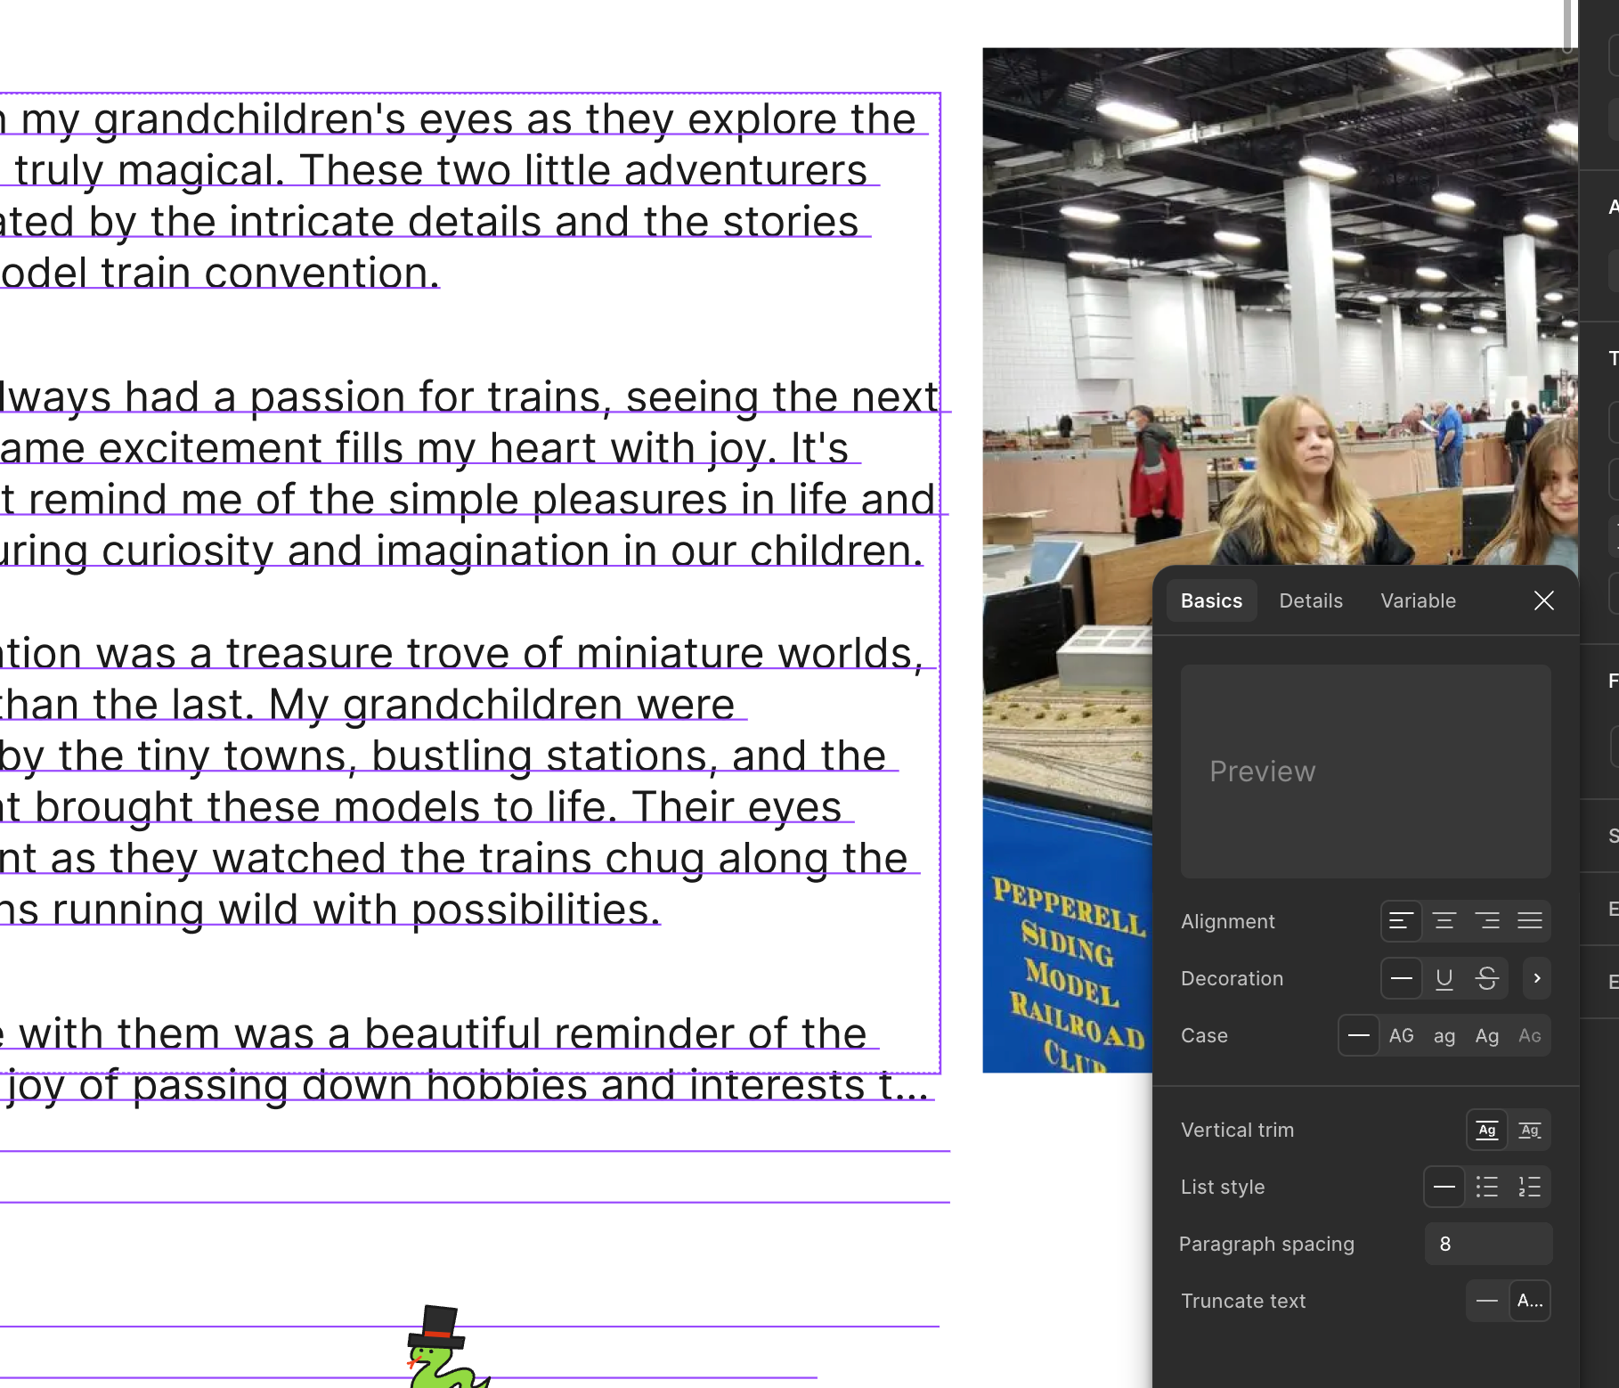
Task: Select center text alignment
Action: (1444, 921)
